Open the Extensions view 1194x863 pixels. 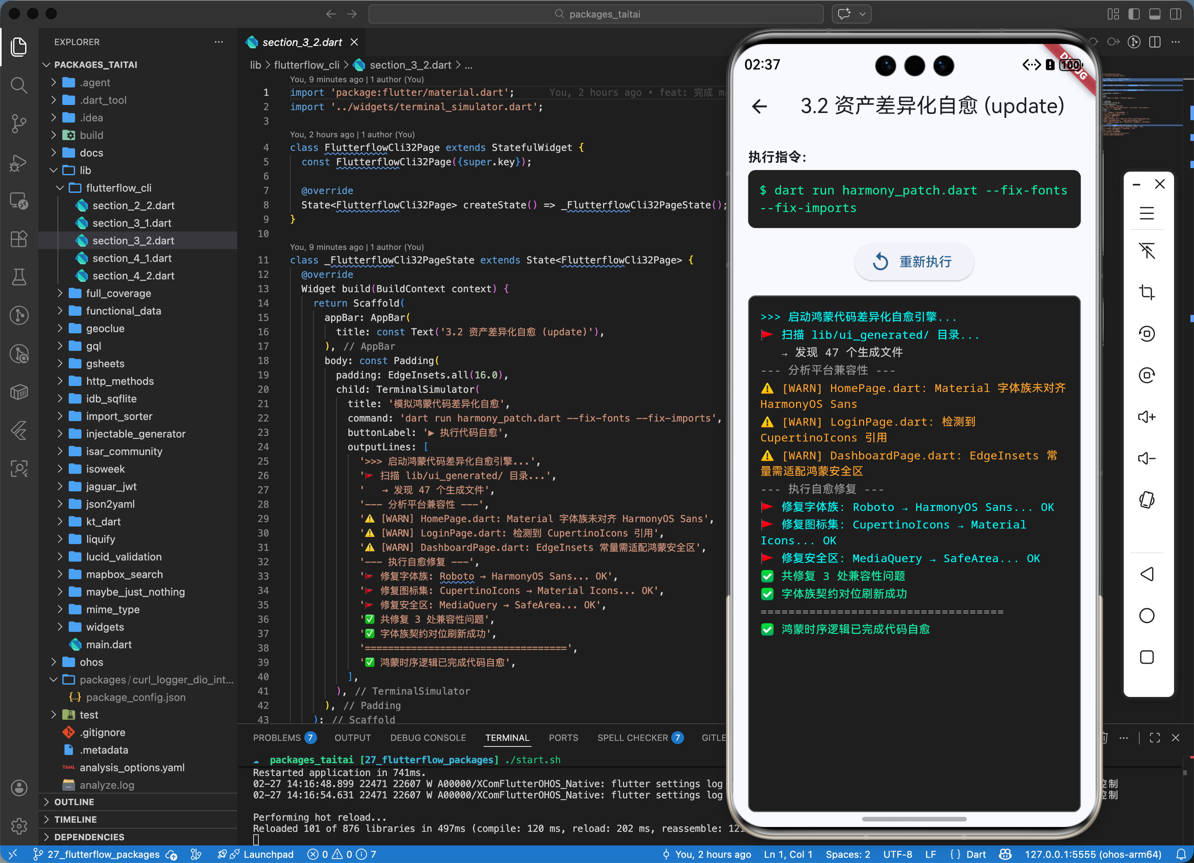click(x=19, y=239)
